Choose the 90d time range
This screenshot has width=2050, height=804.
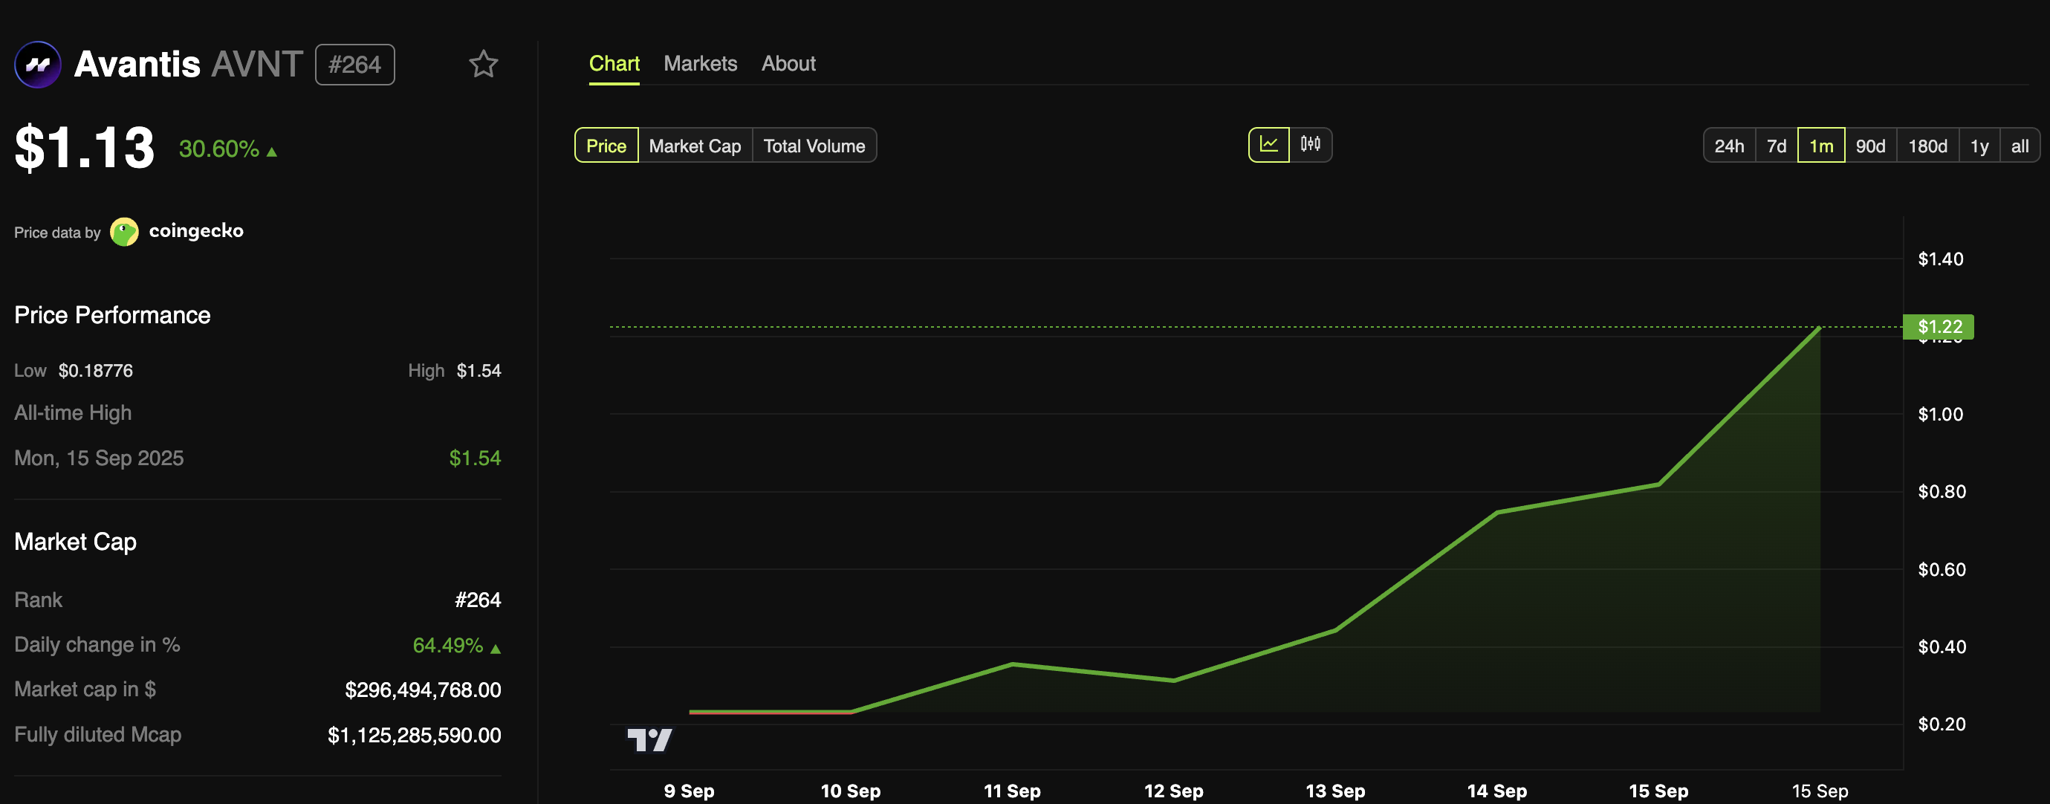coord(1869,146)
